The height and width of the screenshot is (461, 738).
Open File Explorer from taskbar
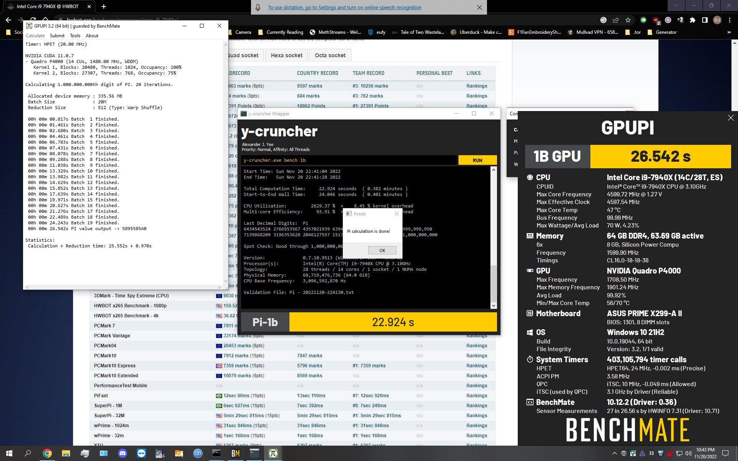pos(66,453)
